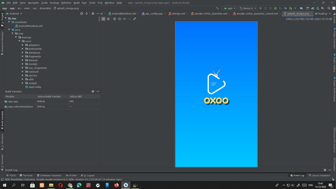
Task: Click the splash image preview
Action: [x=216, y=94]
